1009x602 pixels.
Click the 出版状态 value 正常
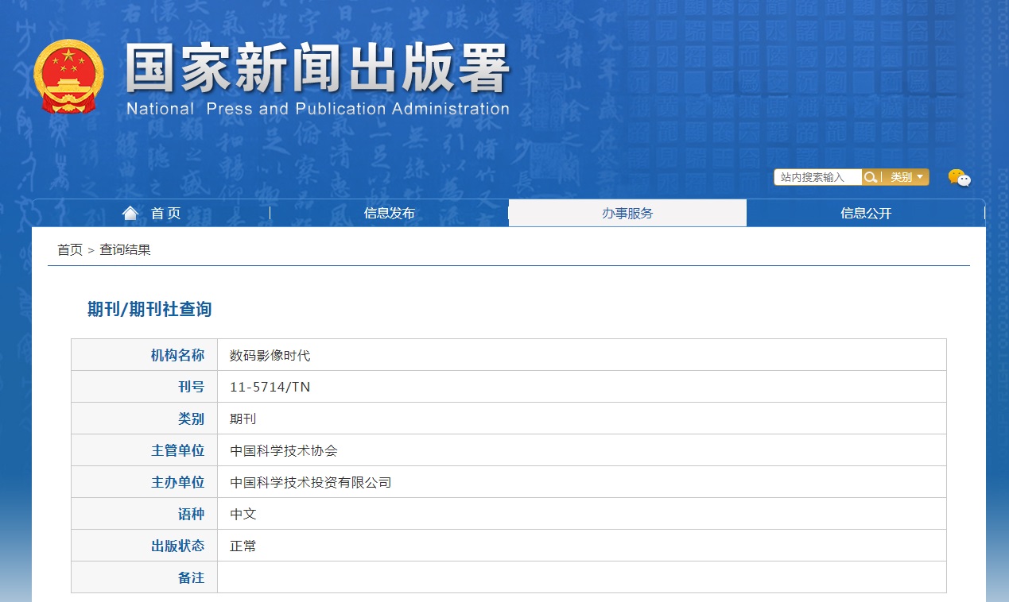point(243,545)
